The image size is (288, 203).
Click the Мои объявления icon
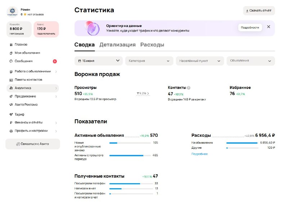tap(11, 53)
